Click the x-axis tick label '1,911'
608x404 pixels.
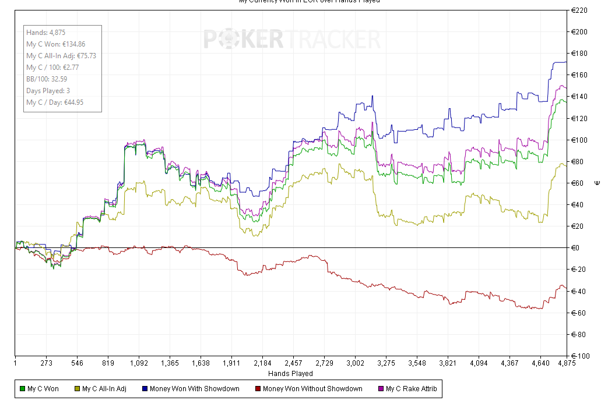pos(231,363)
